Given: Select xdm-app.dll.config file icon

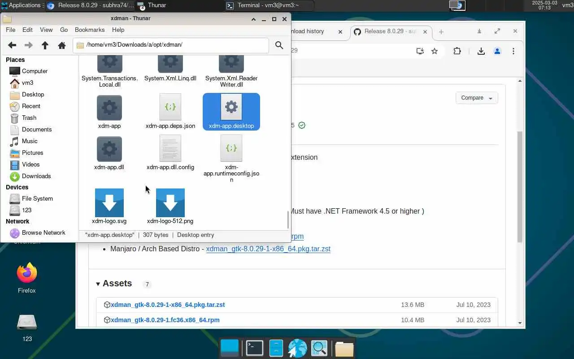Looking at the screenshot, I should [x=170, y=148].
